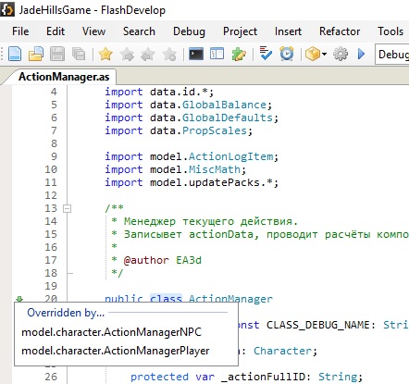Click the Save All stacked disks icon
The height and width of the screenshot is (384, 409).
[x=79, y=55]
